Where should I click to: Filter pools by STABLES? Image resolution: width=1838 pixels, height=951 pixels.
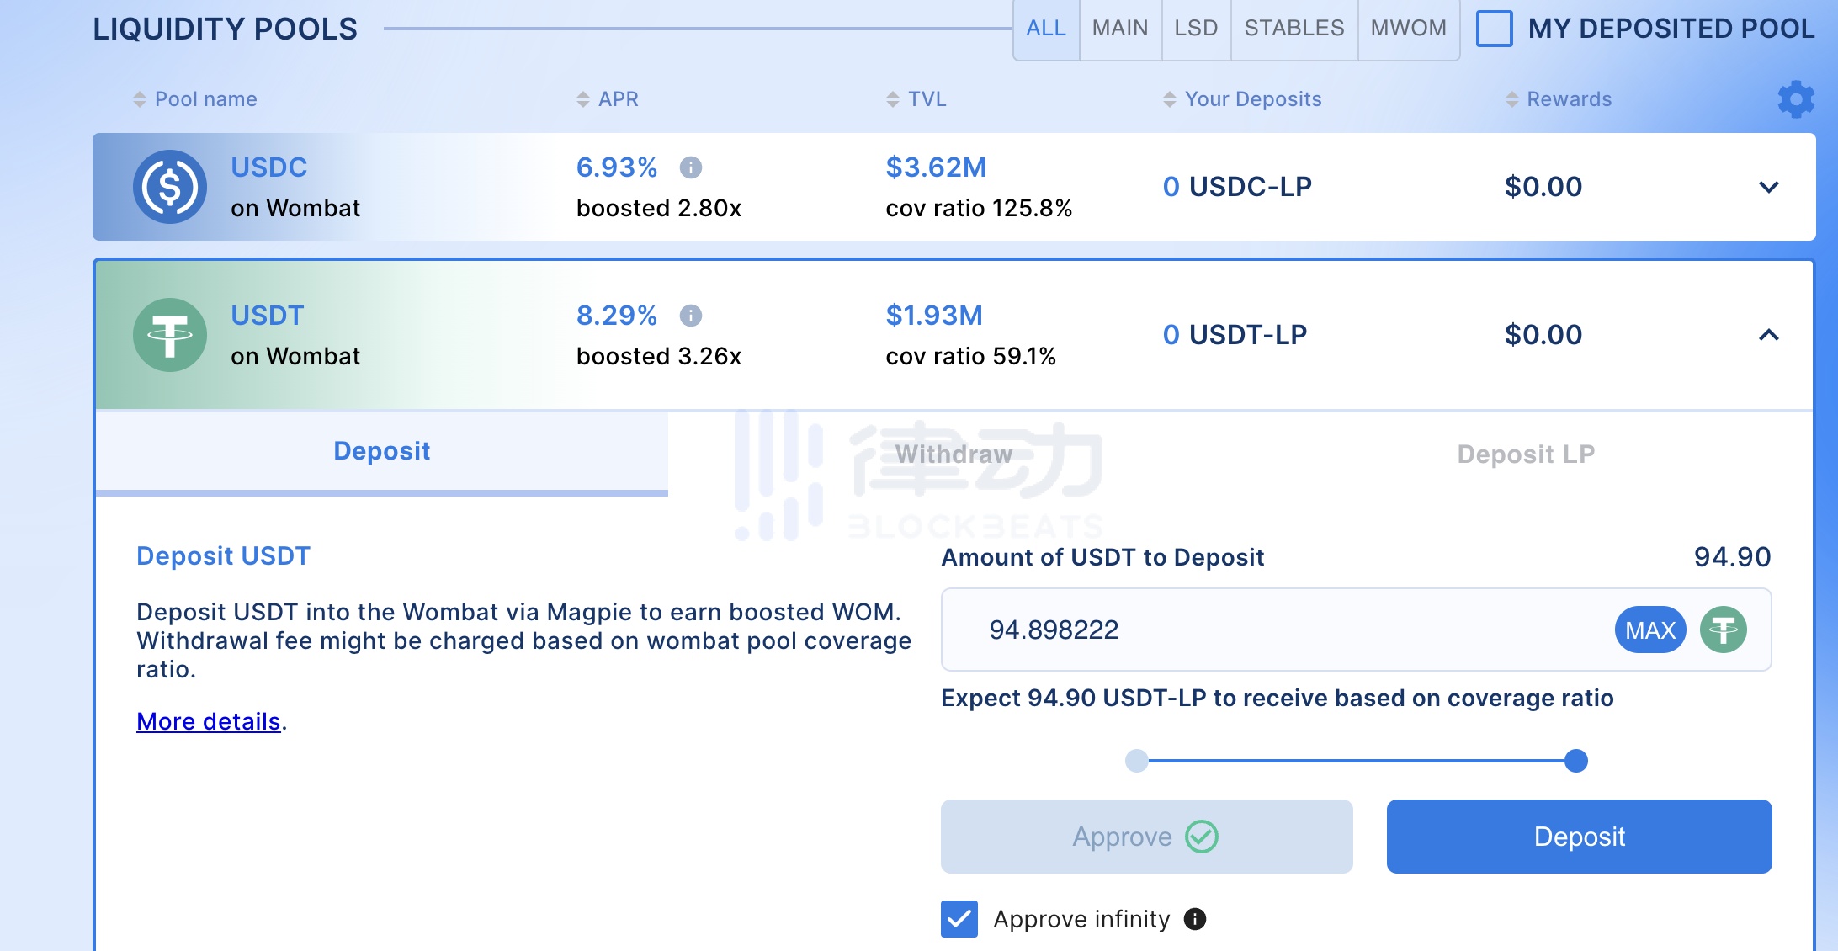(1294, 29)
